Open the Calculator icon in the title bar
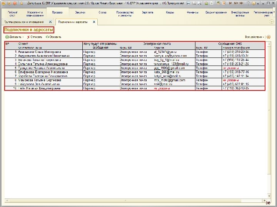 click(219, 3)
